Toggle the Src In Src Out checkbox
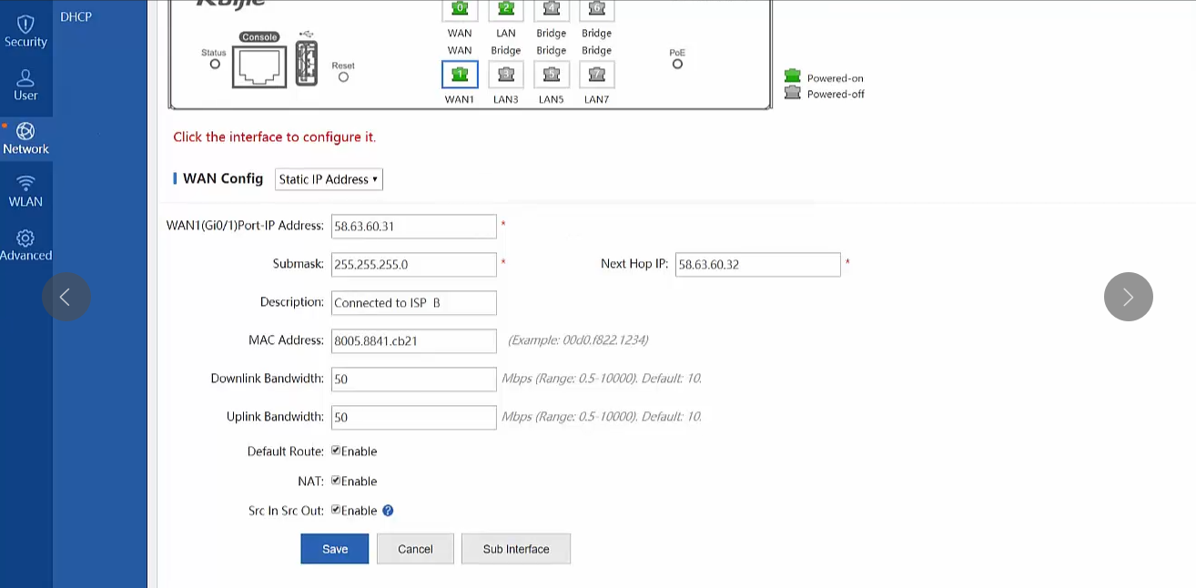Viewport: 1196px width, 588px height. tap(336, 511)
